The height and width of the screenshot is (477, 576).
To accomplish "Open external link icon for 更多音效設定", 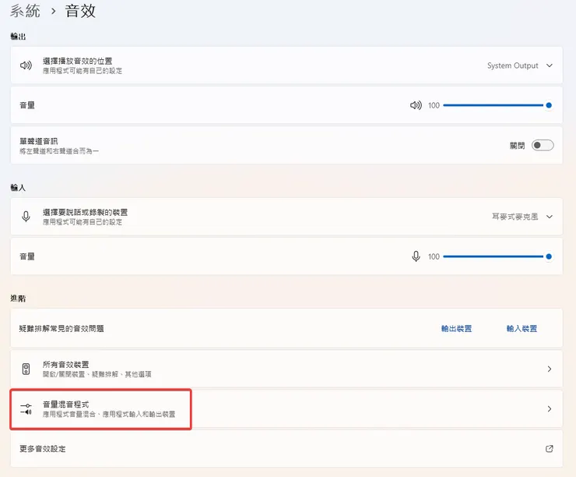I will 550,449.
